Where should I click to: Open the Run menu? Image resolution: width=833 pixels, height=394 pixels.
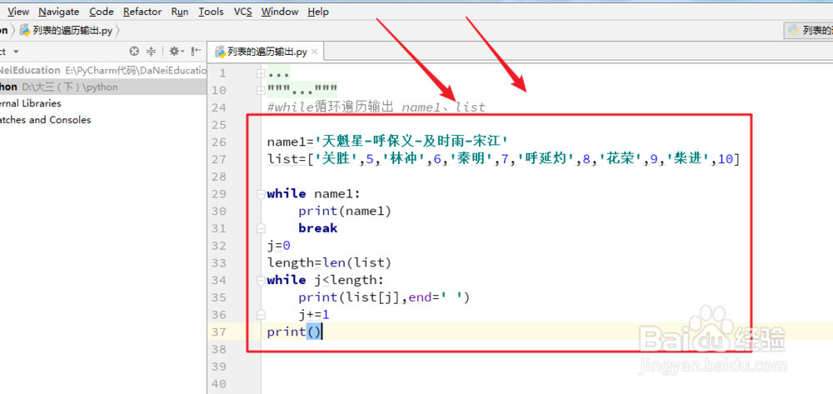[180, 11]
